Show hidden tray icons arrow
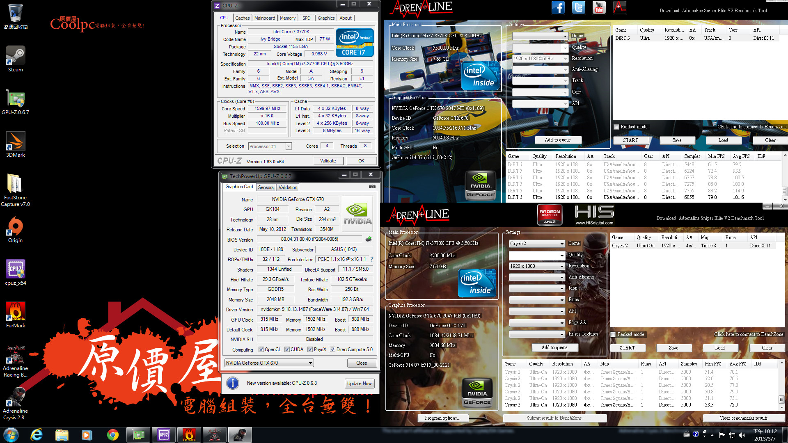788x443 pixels. pos(712,435)
